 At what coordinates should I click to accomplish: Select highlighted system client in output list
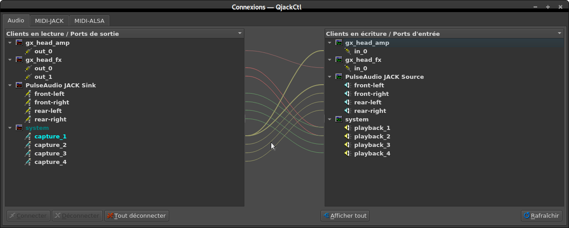(37, 128)
